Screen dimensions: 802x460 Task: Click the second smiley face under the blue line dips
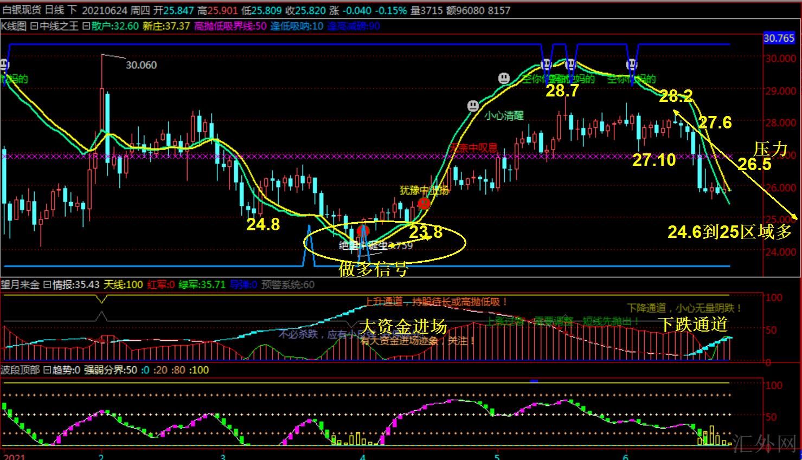pyautogui.click(x=570, y=65)
